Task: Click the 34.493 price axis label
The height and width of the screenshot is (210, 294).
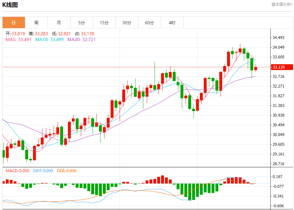Action: [278, 38]
